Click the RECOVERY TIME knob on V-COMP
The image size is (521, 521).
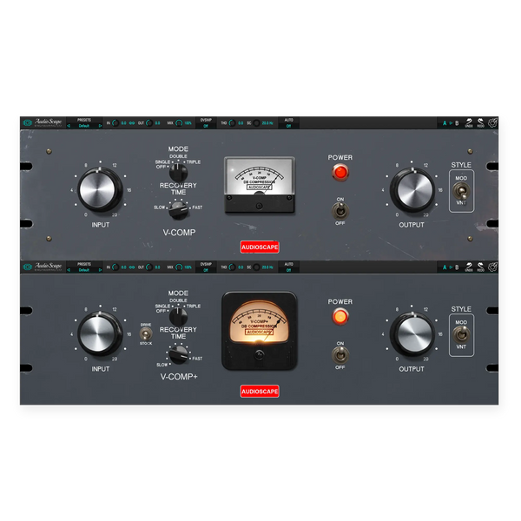click(x=178, y=210)
